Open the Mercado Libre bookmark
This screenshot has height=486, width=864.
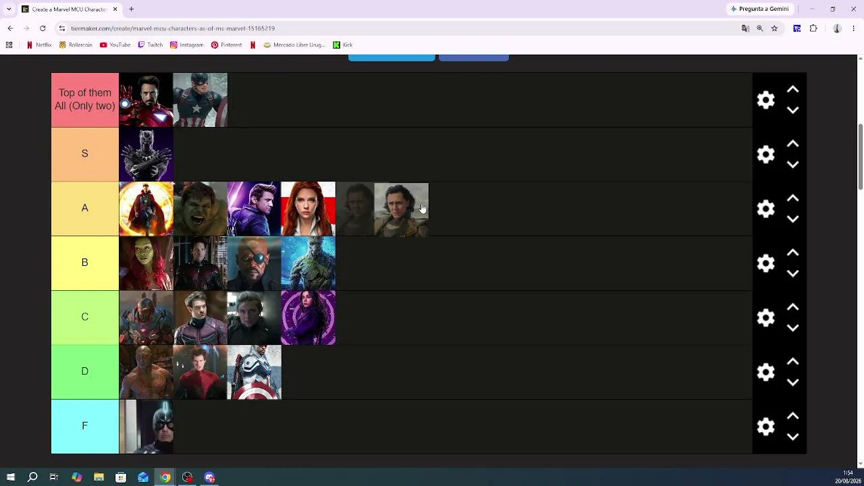point(294,45)
